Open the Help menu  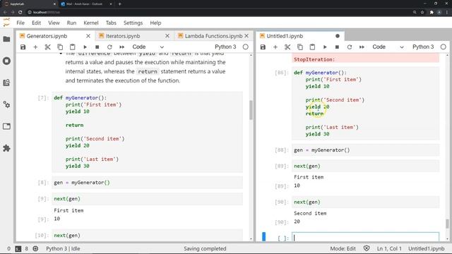(155, 23)
